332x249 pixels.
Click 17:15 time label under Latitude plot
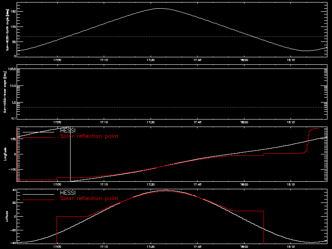click(104, 247)
